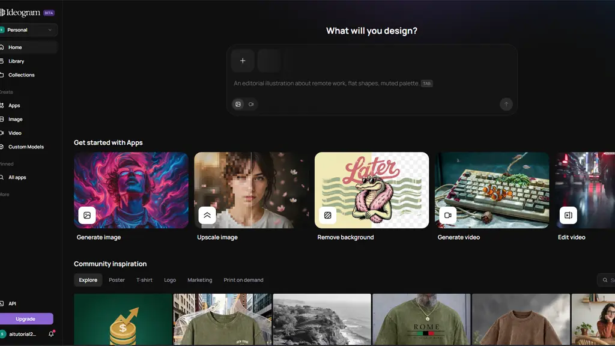Open the ROME t-shirt community image
The height and width of the screenshot is (346, 615).
pos(422,320)
